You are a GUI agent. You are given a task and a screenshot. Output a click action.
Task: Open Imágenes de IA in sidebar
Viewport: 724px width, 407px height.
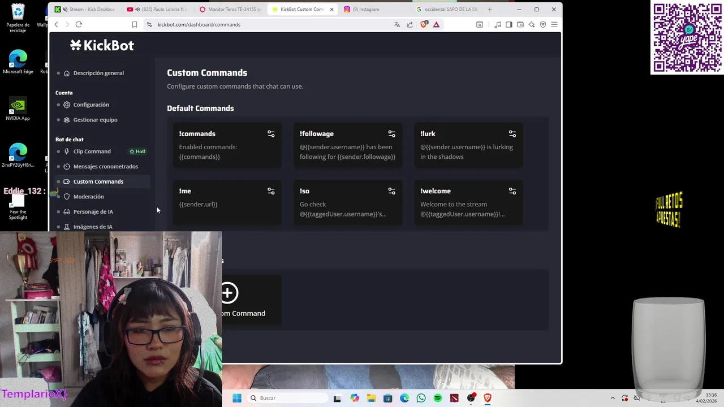click(x=93, y=227)
